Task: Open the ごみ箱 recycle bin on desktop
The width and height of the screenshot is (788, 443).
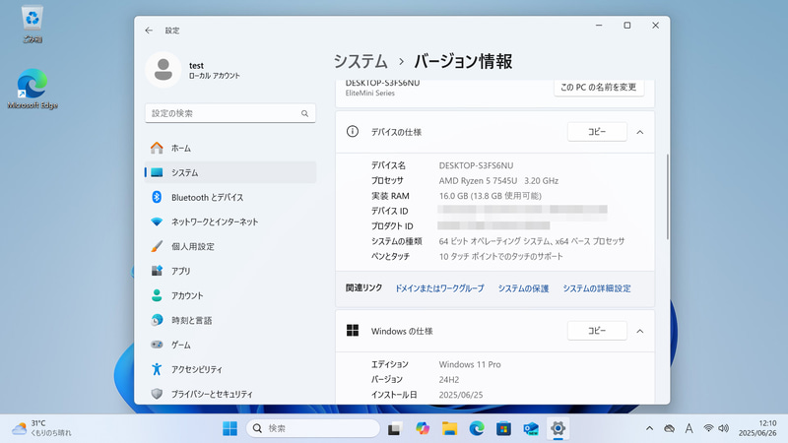Action: (x=33, y=24)
